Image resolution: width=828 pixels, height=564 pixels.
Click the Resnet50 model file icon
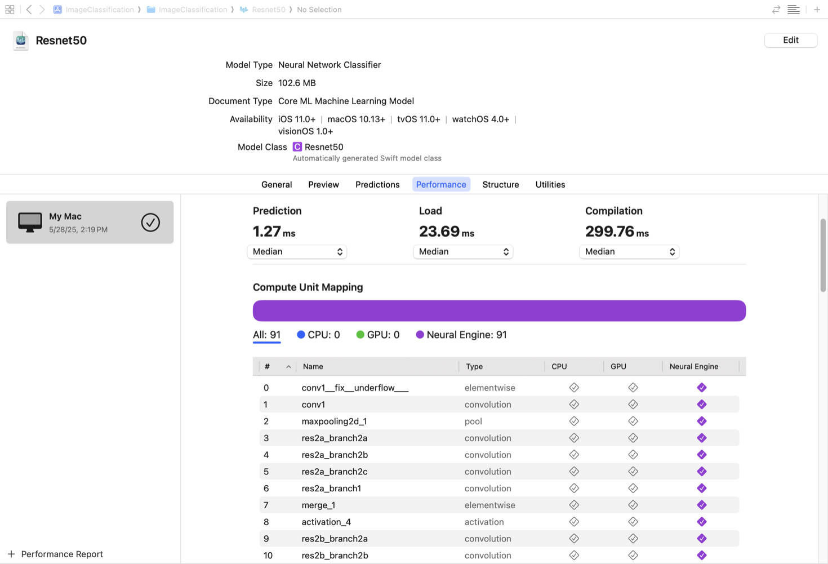click(x=21, y=41)
